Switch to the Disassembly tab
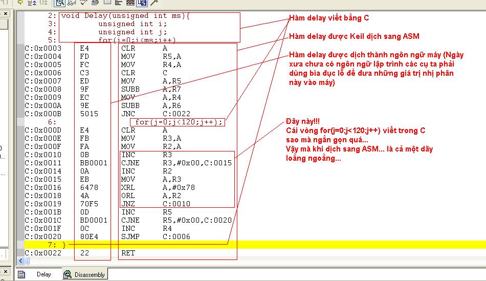Viewport: 486px width, 281px height. [85, 274]
